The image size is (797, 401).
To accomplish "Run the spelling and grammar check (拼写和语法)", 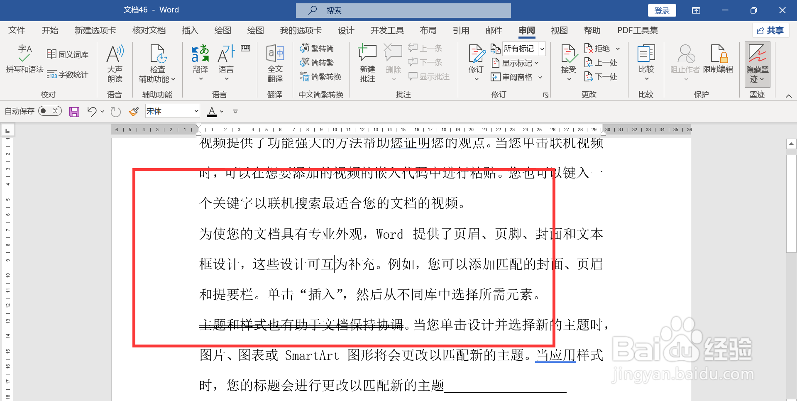I will pos(24,59).
